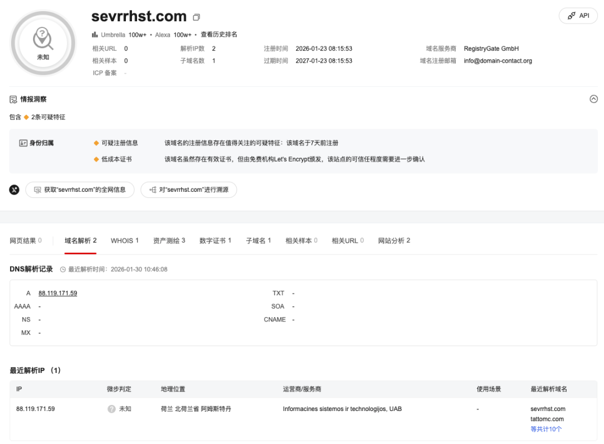Switch to the WHOIS tab
Viewport: 604px width, 444px height.
[125, 240]
